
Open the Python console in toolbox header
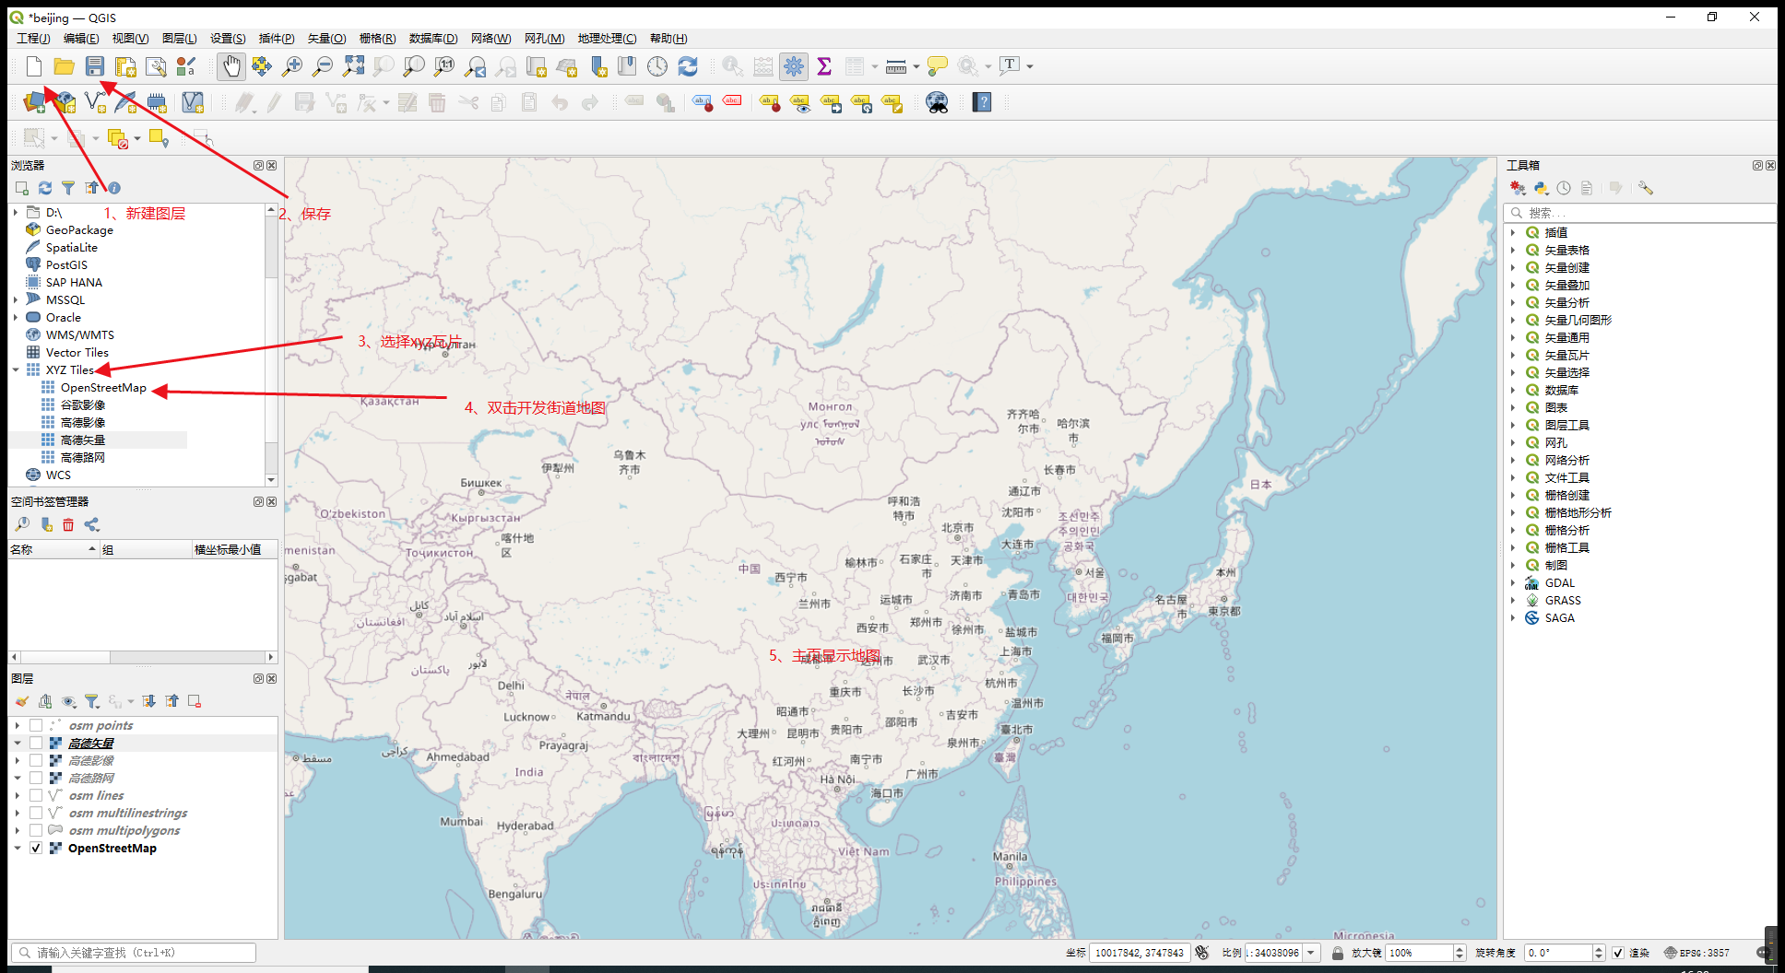(1541, 188)
